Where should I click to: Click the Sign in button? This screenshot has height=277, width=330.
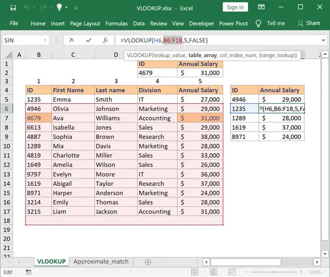[x=235, y=7]
